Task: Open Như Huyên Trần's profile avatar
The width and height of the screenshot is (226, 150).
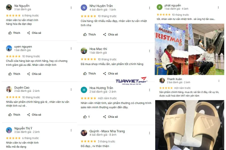Action: pyautogui.click(x=84, y=7)
